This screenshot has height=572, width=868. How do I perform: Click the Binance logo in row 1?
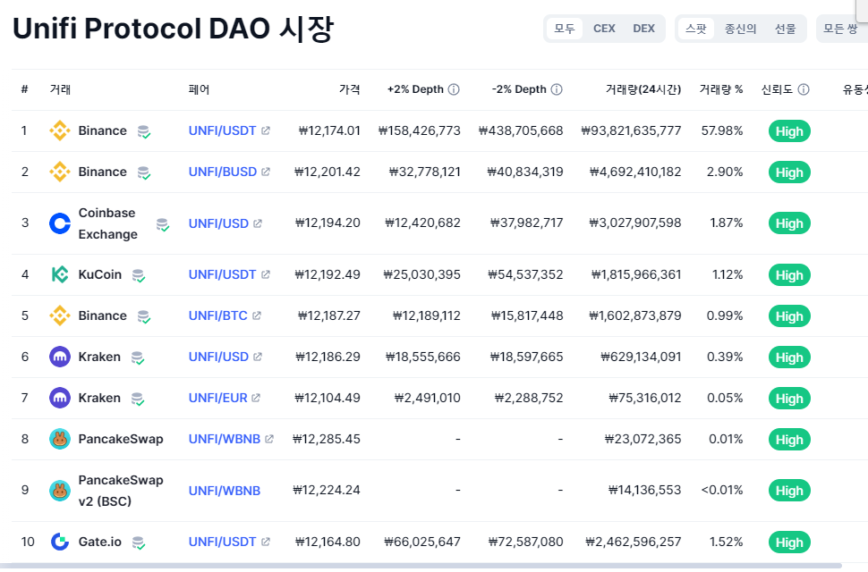(60, 131)
